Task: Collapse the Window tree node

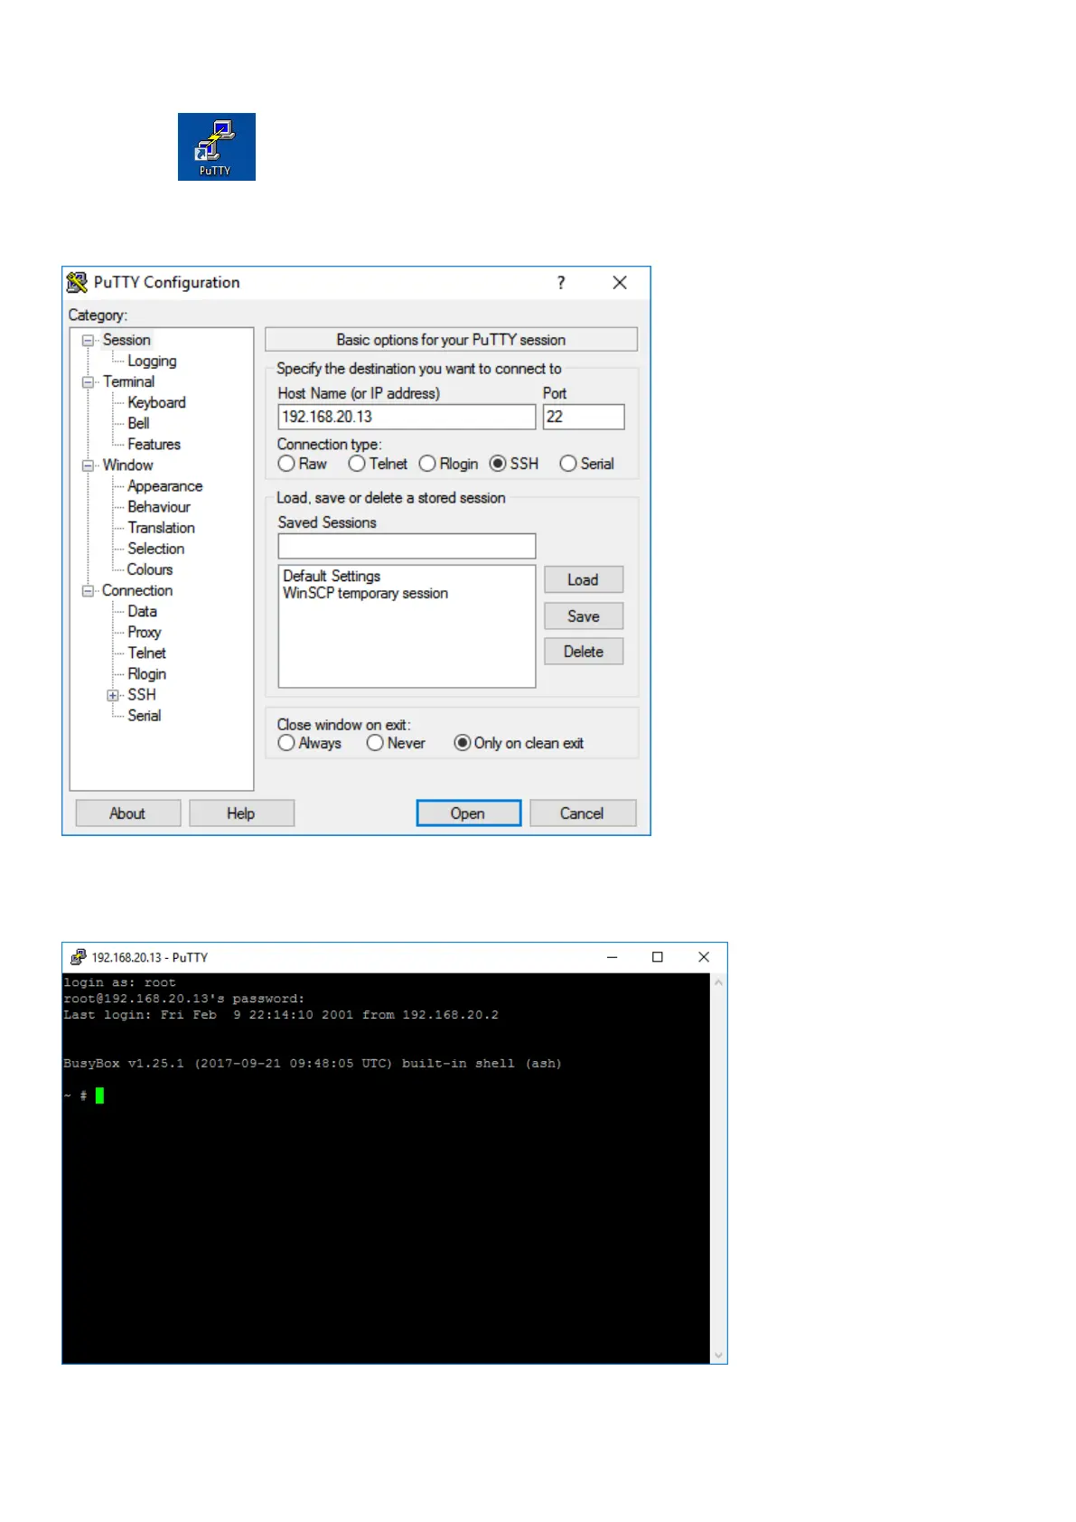Action: click(x=89, y=465)
